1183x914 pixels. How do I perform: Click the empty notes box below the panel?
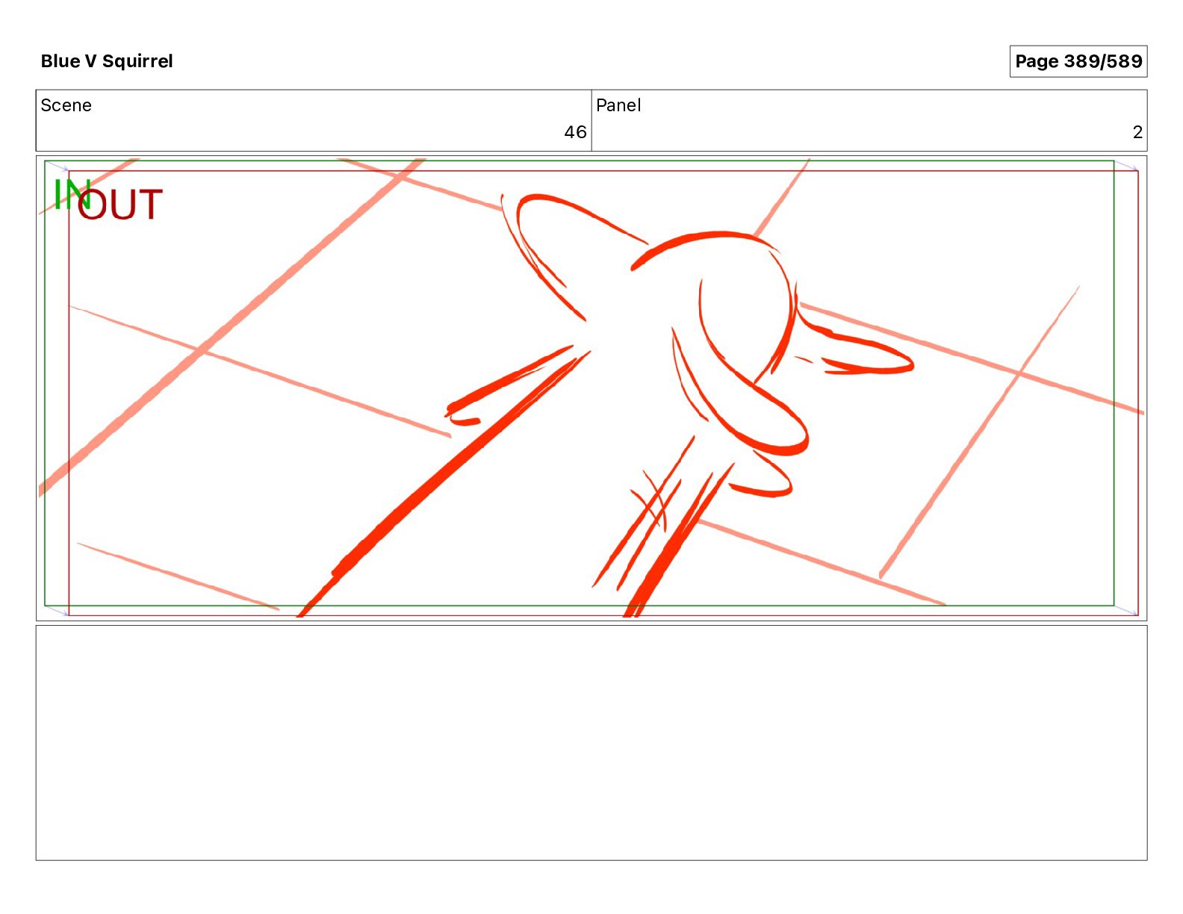click(x=591, y=743)
